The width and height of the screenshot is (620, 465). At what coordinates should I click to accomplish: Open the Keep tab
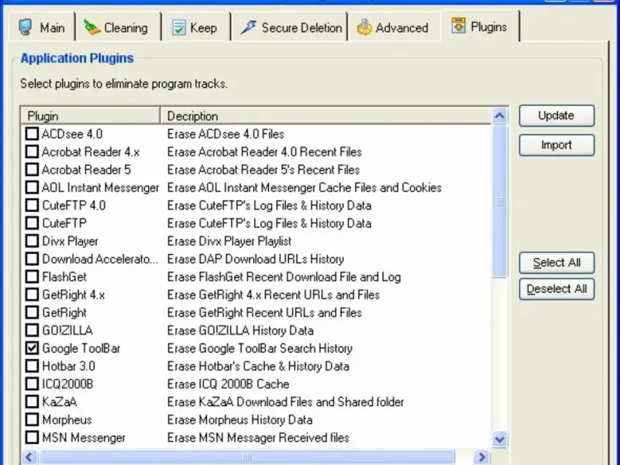[x=196, y=27]
